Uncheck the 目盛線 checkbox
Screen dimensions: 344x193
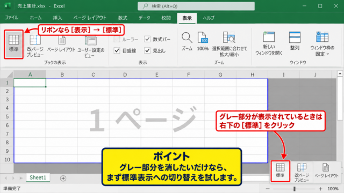click(x=117, y=51)
